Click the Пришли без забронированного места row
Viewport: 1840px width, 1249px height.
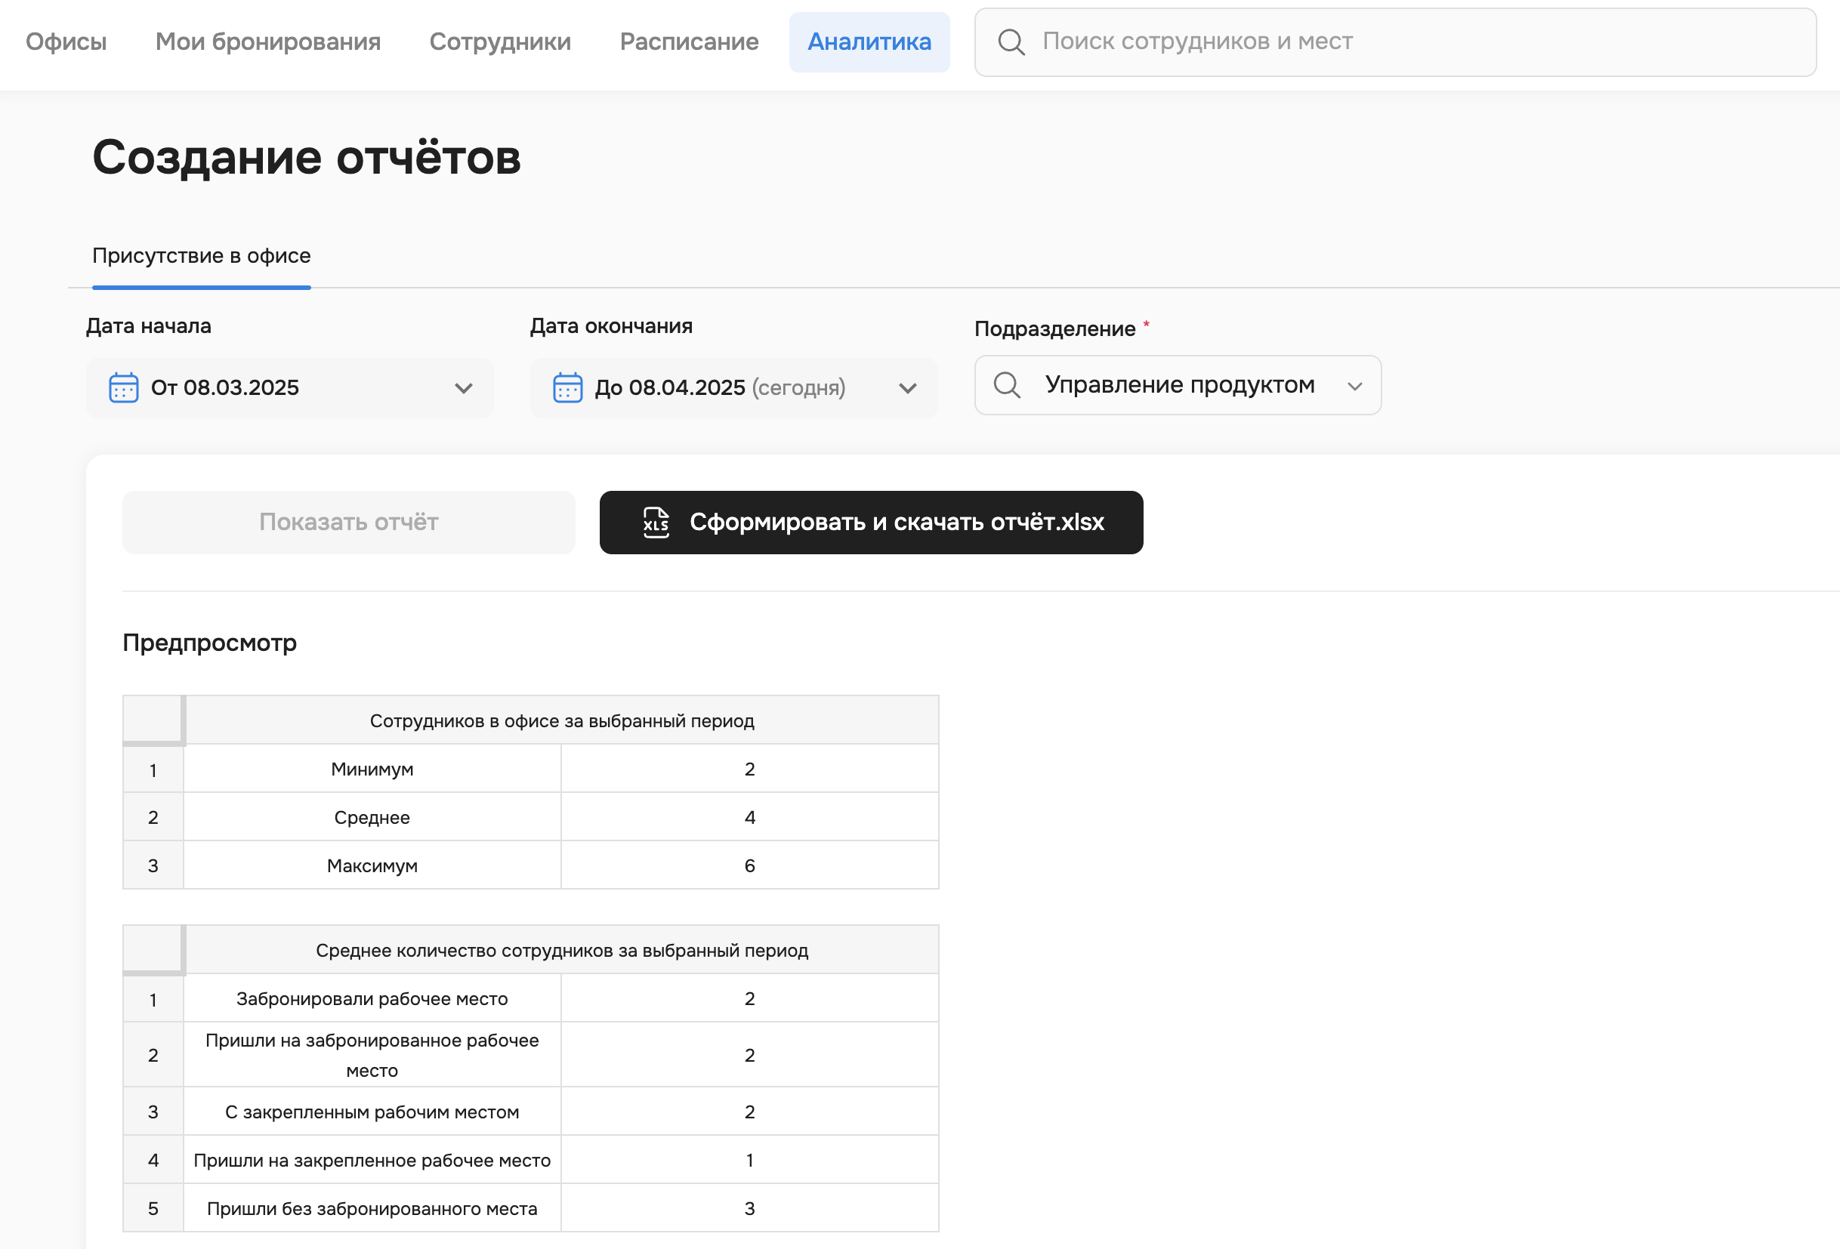coord(372,1207)
